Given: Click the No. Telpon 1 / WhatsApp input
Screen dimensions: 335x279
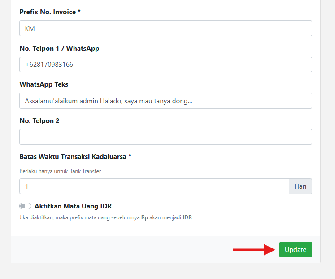Looking at the screenshot, I should pyautogui.click(x=165, y=65).
